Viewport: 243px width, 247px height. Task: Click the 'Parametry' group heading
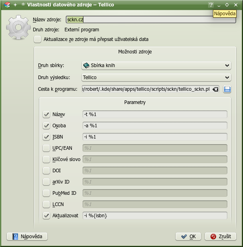click(x=135, y=102)
